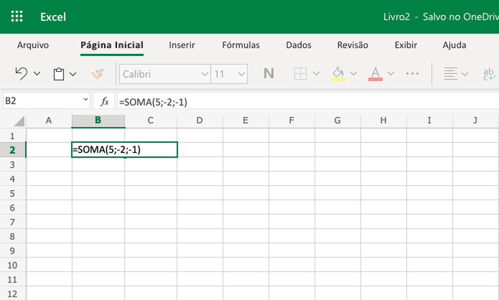This screenshot has height=300, width=499.
Task: Apply red font color
Action: click(375, 73)
